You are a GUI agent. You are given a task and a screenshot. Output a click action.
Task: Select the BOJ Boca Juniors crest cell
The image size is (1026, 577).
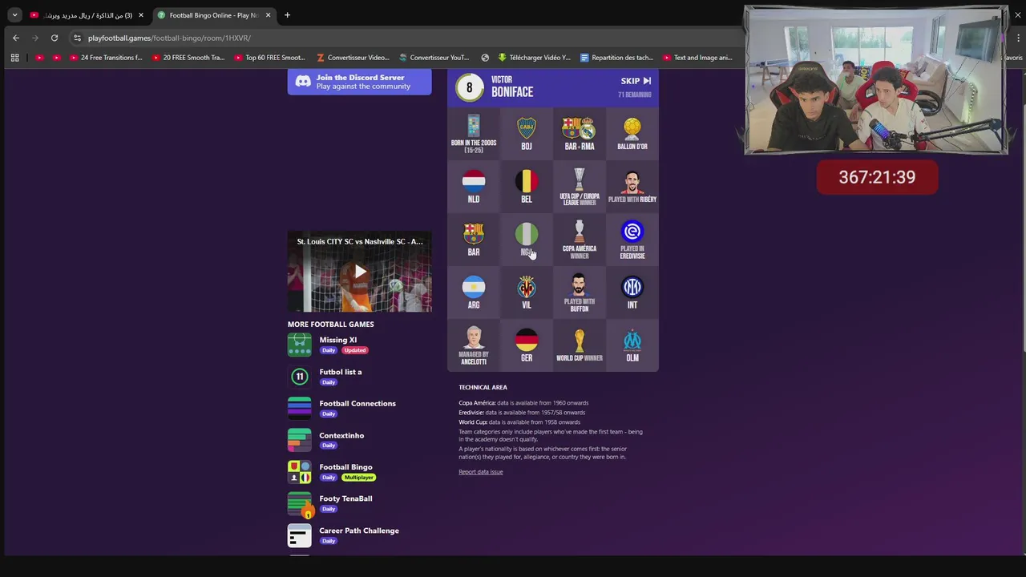[x=527, y=134]
